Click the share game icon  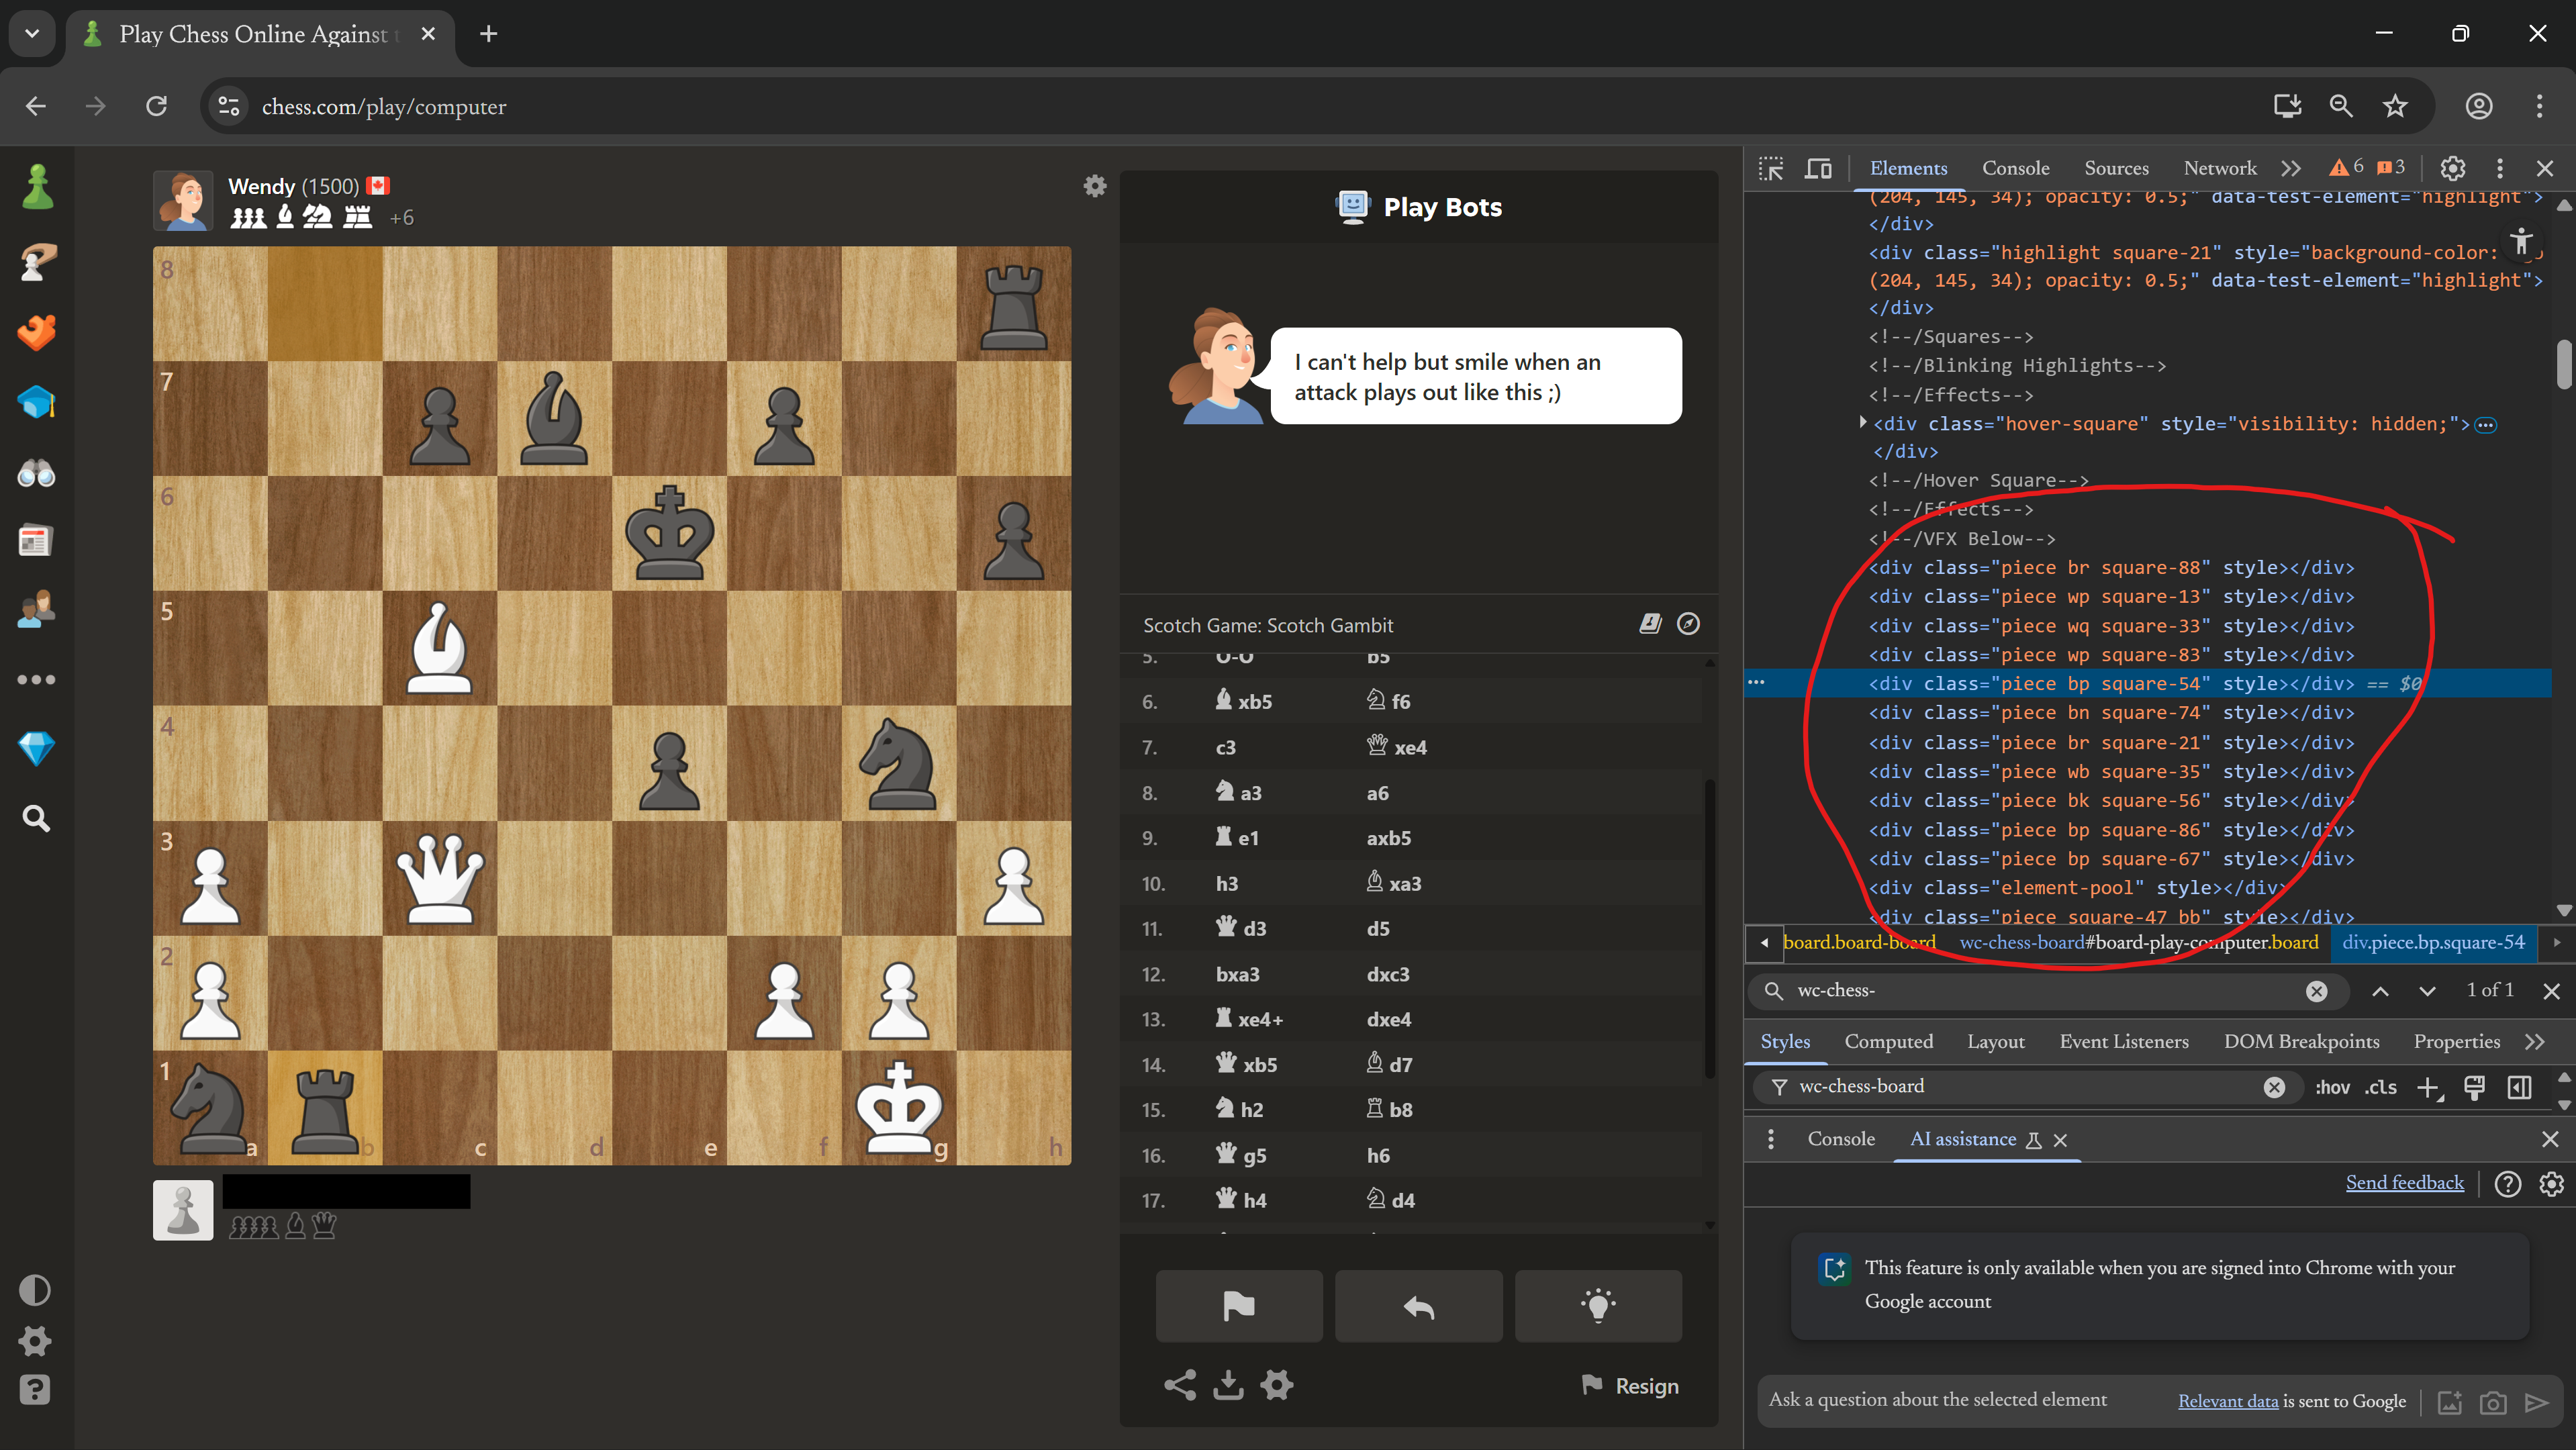click(1180, 1385)
